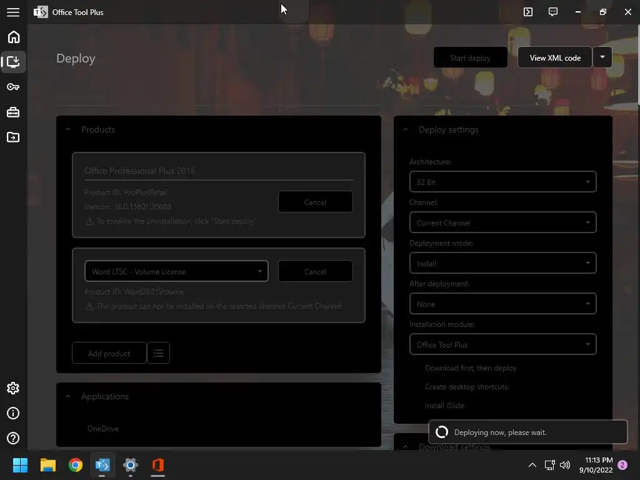Open notification center badge
Image resolution: width=640 pixels, height=480 pixels.
pyautogui.click(x=622, y=465)
